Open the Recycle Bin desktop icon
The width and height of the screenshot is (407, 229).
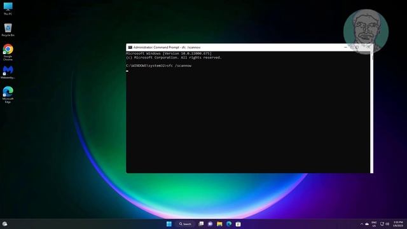8,30
